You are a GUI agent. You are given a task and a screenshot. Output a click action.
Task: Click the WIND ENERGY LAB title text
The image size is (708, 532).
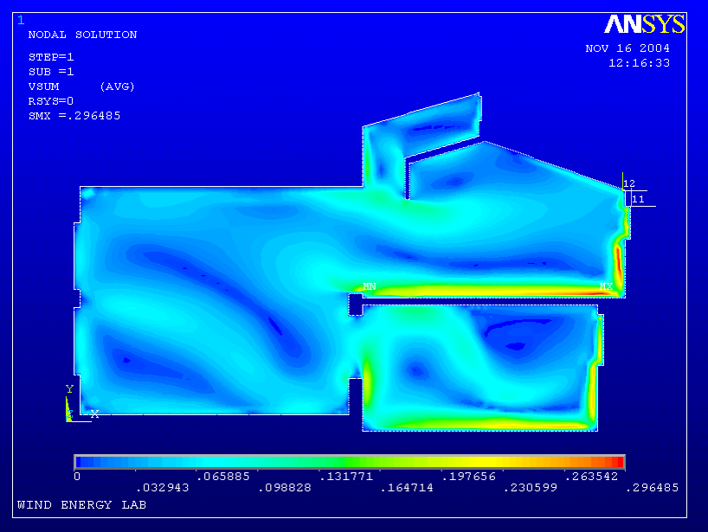81,504
